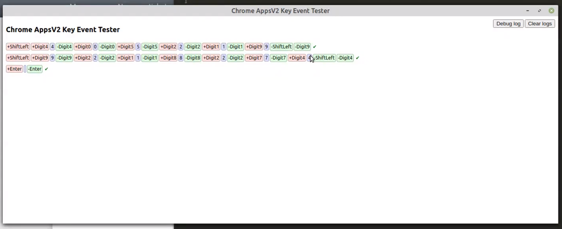This screenshot has width=562, height=229.
Task: Select the +Enter event chip
Action: pos(14,69)
